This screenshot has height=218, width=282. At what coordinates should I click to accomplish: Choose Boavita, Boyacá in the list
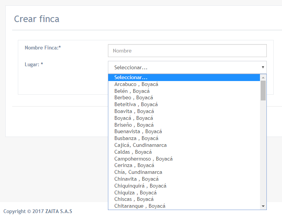184,111
